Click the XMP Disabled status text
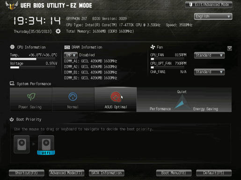Image resolution: width=241 pixels, height=180 pixels. [x=87, y=55]
